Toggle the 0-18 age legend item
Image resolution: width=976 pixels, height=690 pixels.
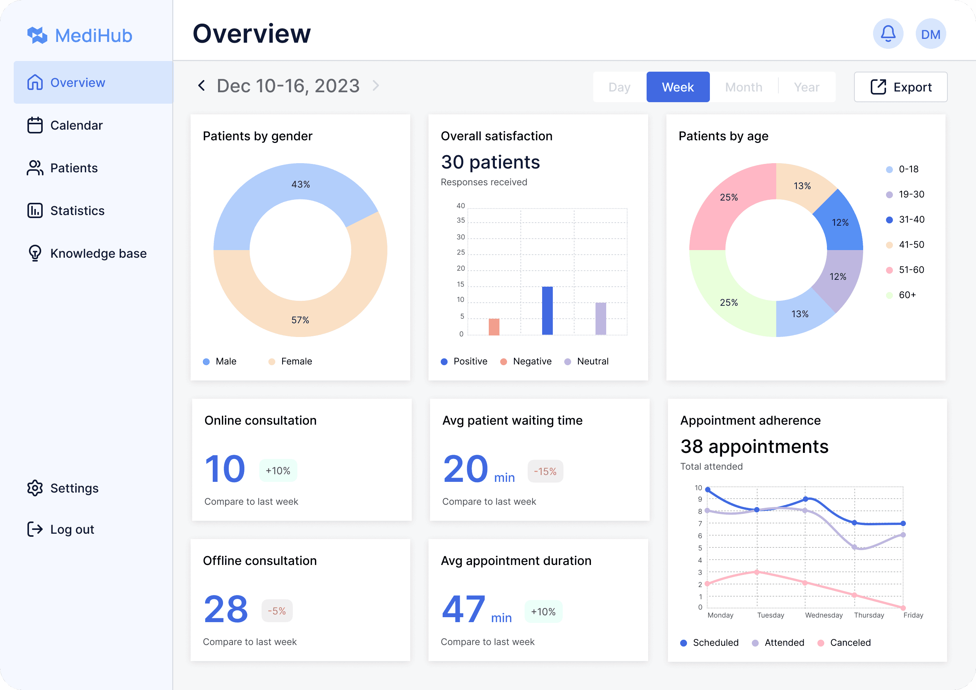click(x=902, y=169)
